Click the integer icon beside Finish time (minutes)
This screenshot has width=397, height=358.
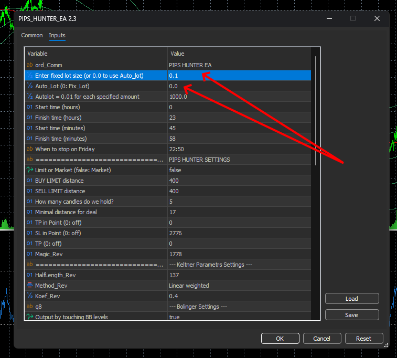(29, 139)
